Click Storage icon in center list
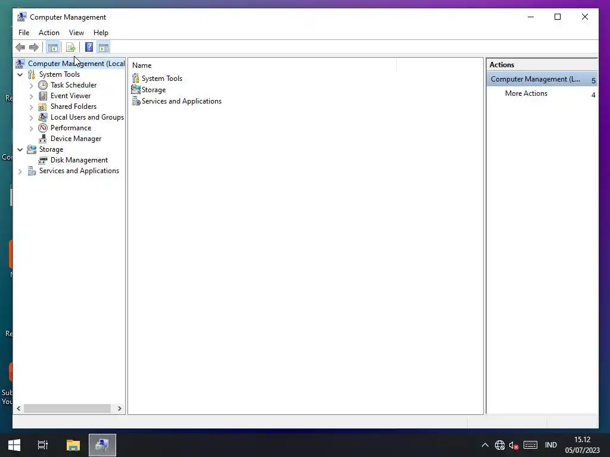Image resolution: width=610 pixels, height=457 pixels. pos(136,90)
